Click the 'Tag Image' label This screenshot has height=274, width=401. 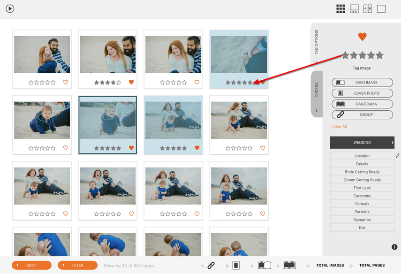[362, 68]
